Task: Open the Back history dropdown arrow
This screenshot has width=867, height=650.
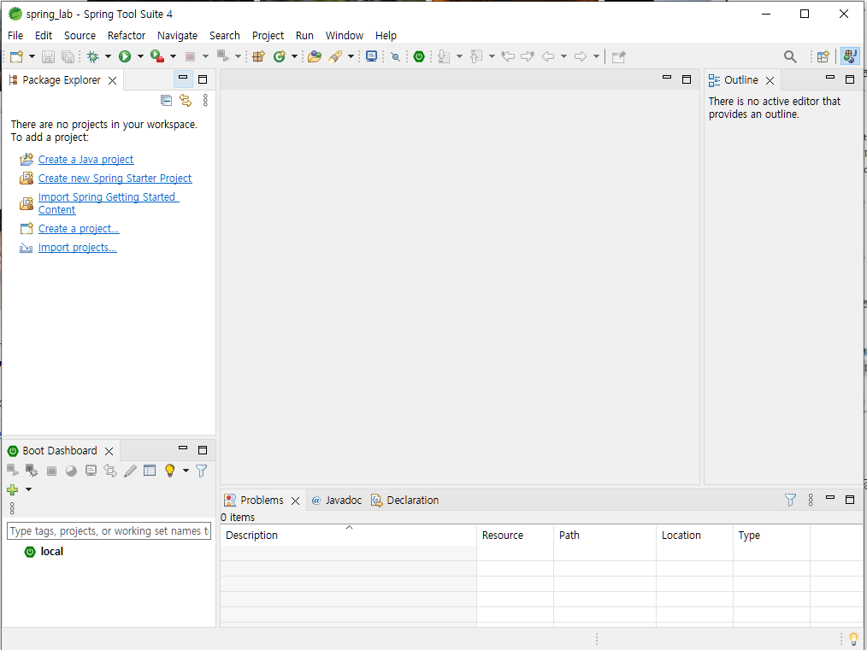Action: tap(564, 56)
